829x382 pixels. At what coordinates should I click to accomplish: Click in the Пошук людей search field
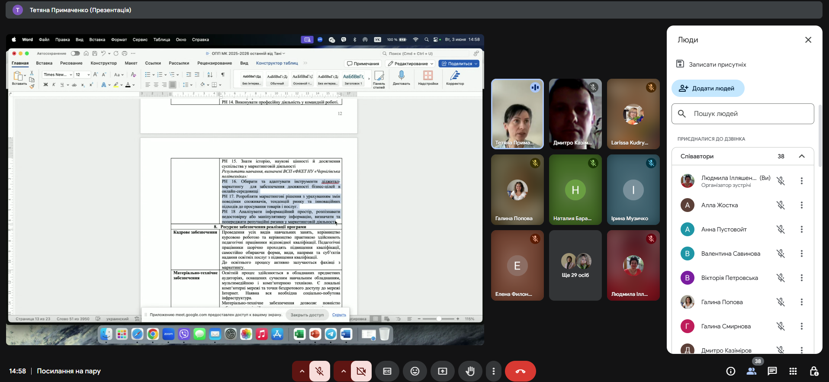tap(742, 114)
